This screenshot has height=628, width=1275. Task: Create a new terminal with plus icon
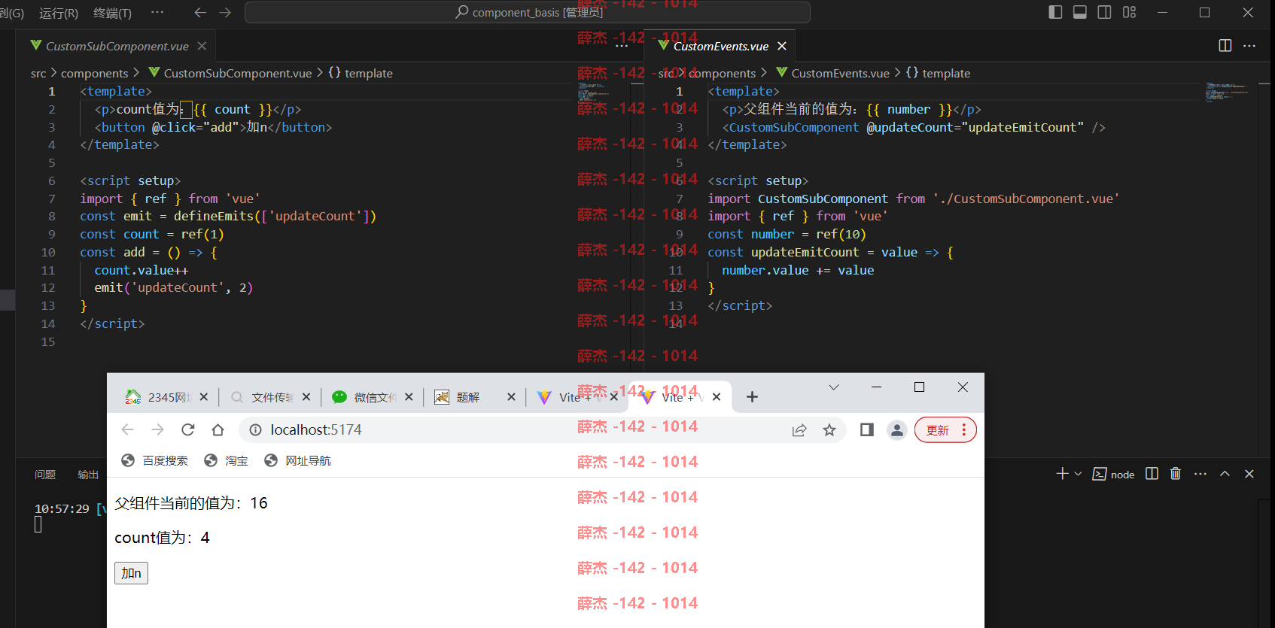coord(1062,474)
